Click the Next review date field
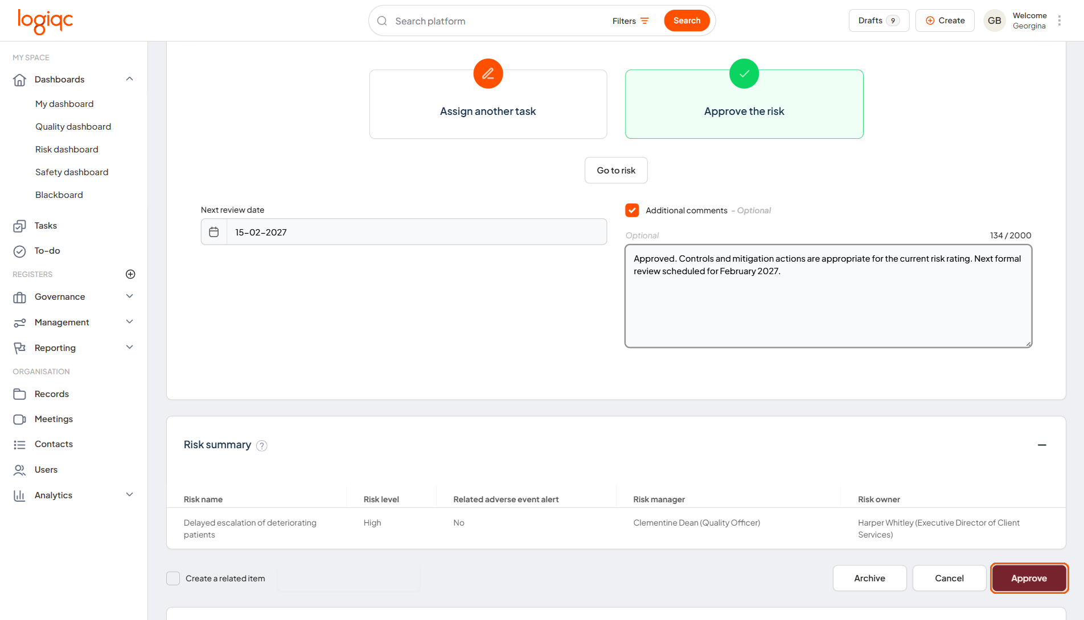The image size is (1084, 620). tap(404, 232)
